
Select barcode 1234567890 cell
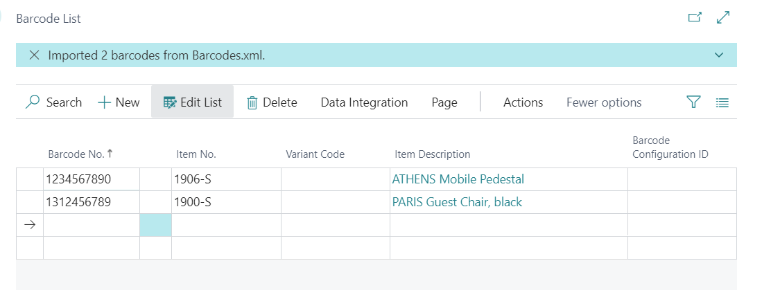(91, 179)
